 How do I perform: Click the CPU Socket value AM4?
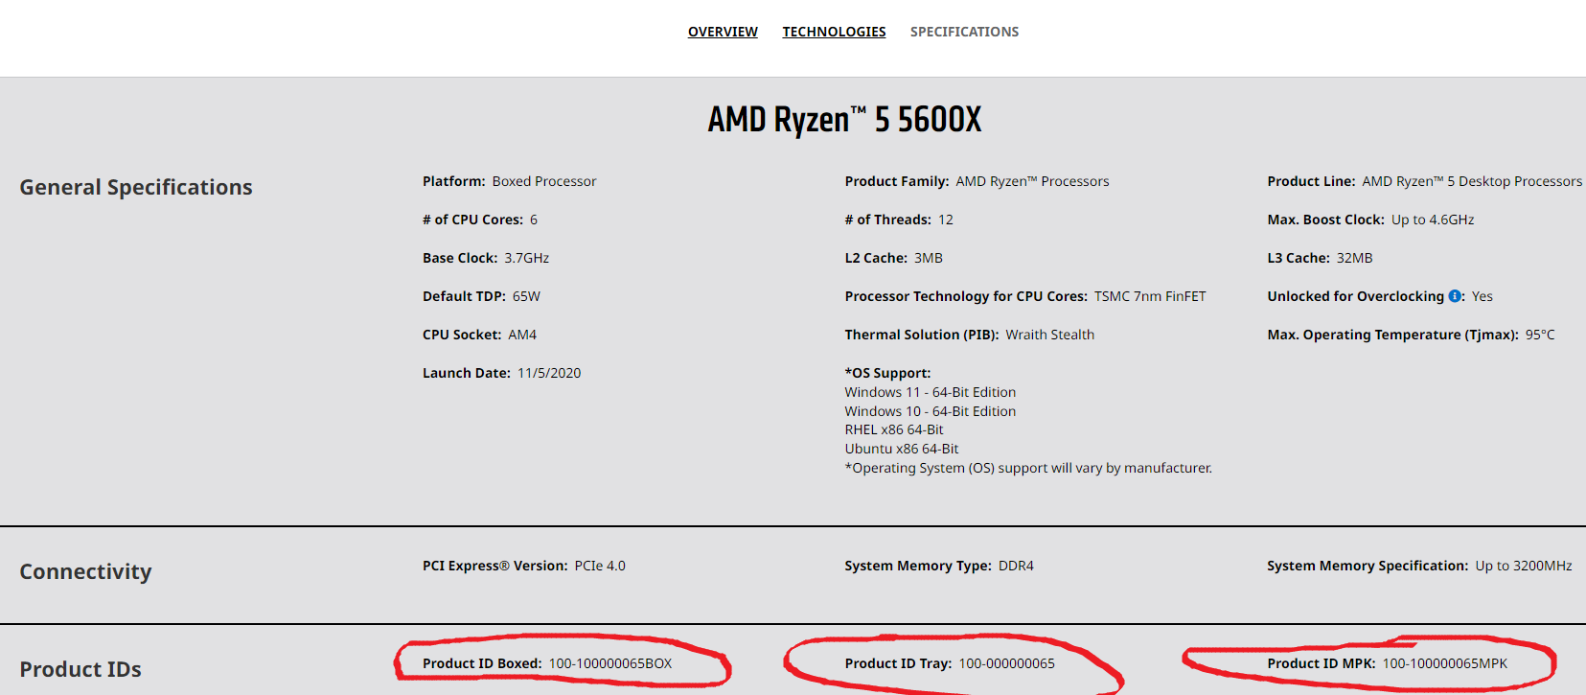coord(522,335)
